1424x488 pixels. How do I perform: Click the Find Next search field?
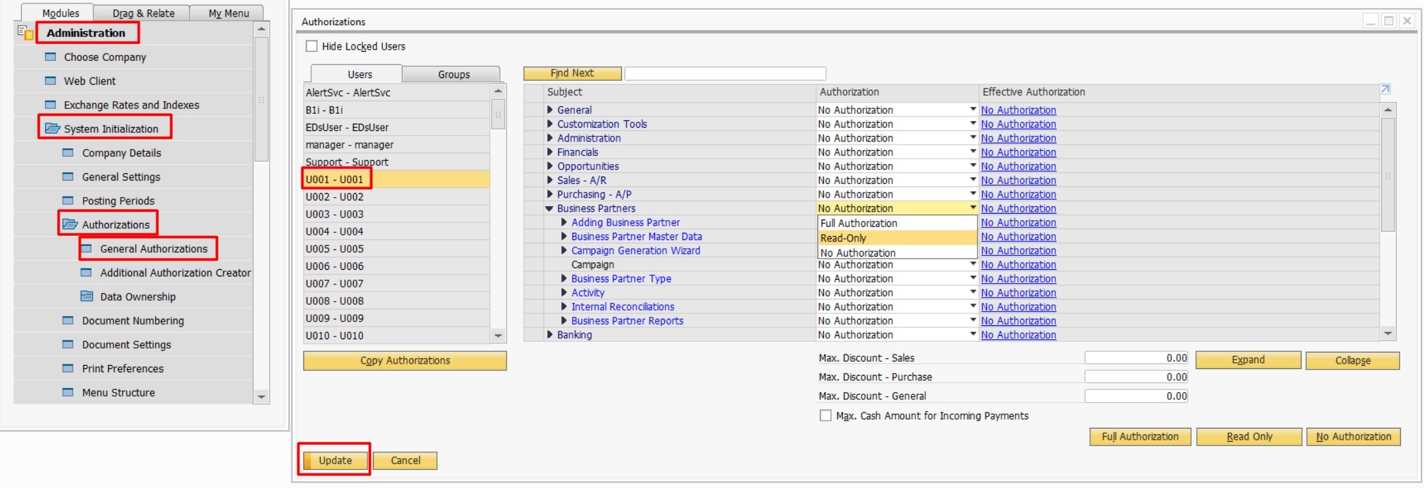coord(725,73)
